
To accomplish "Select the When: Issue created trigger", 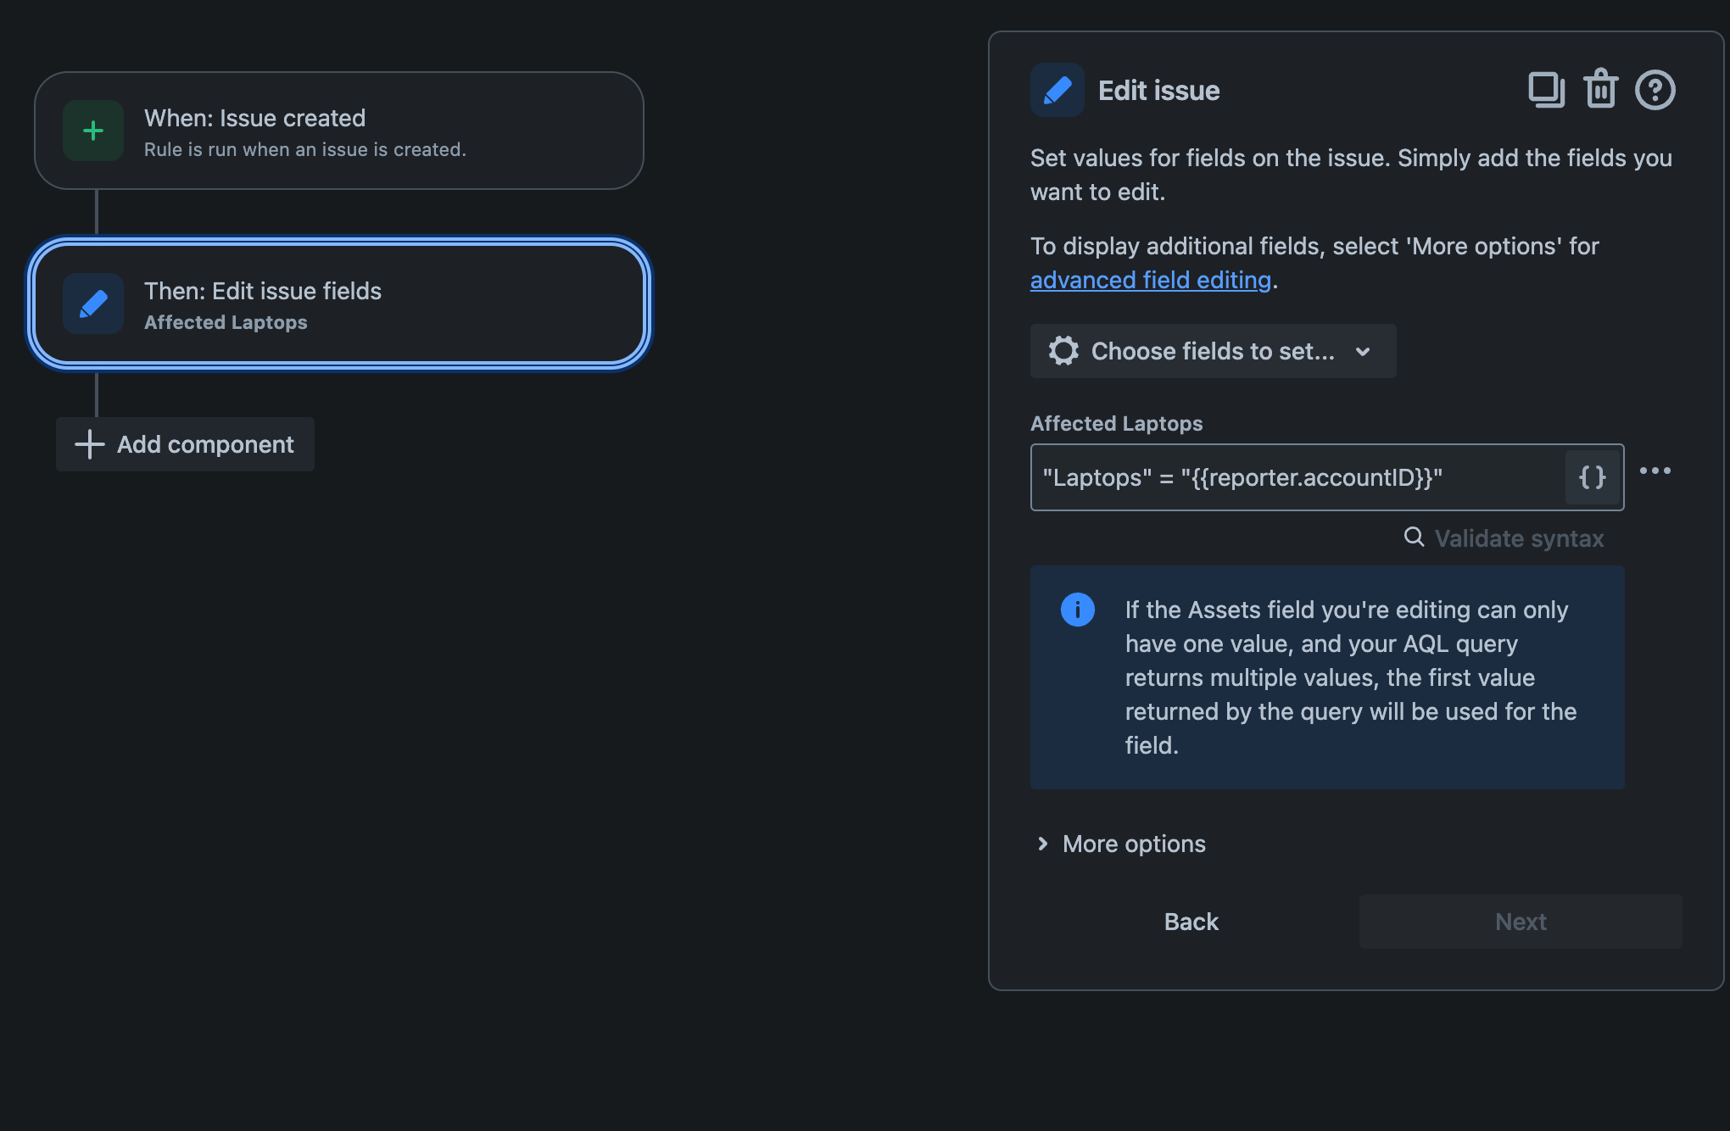I will click(339, 131).
